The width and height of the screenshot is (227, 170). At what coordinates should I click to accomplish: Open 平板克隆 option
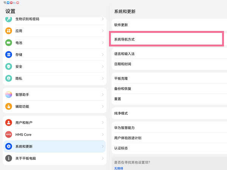[169, 79]
